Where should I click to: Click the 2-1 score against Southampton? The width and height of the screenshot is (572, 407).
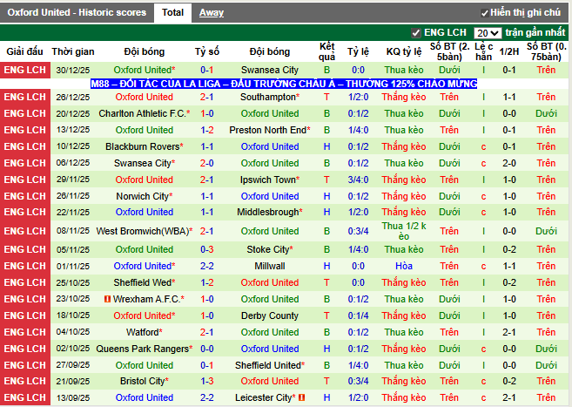coord(207,97)
